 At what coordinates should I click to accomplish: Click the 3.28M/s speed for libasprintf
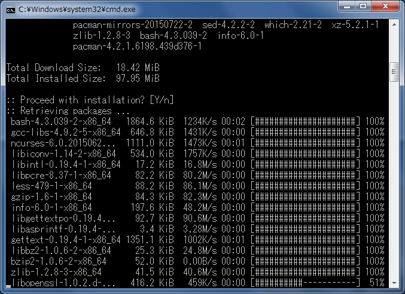tap(200, 229)
